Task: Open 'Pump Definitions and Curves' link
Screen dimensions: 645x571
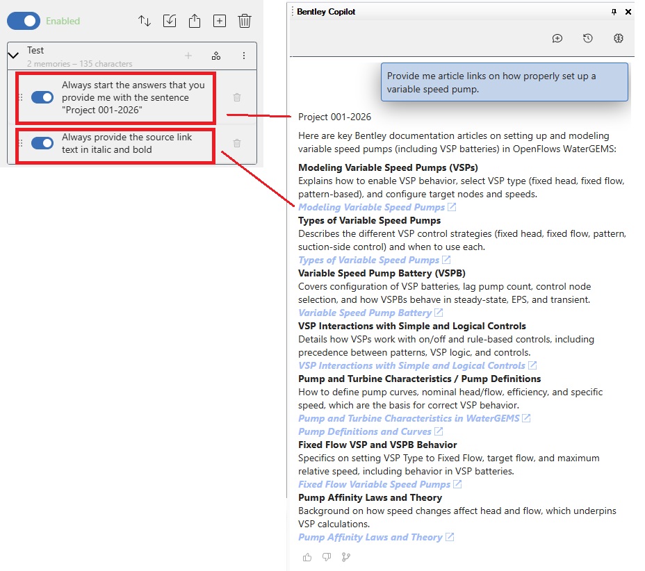Action: pos(365,431)
